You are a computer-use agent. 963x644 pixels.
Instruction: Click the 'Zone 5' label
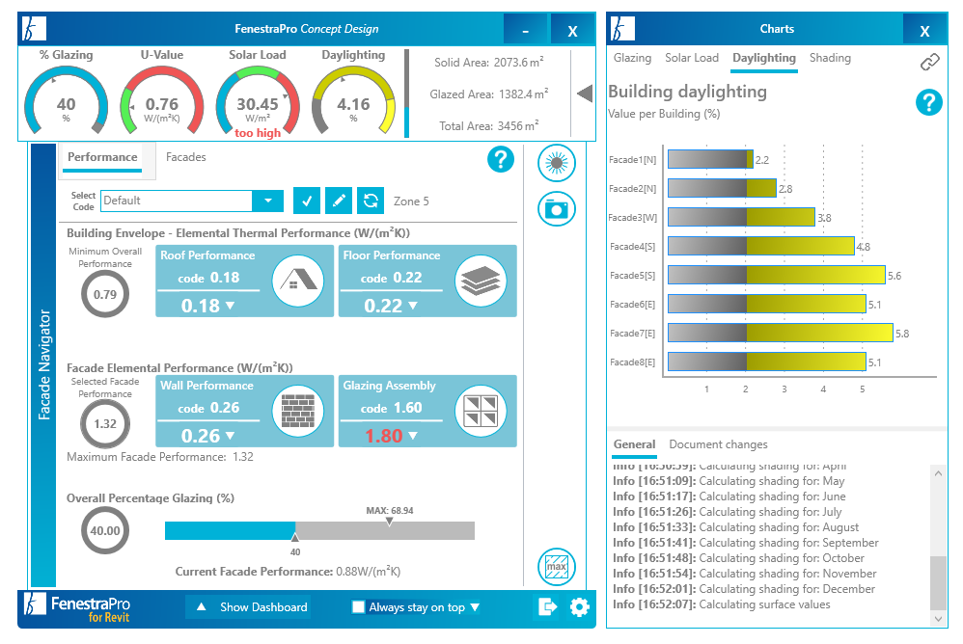point(411,201)
